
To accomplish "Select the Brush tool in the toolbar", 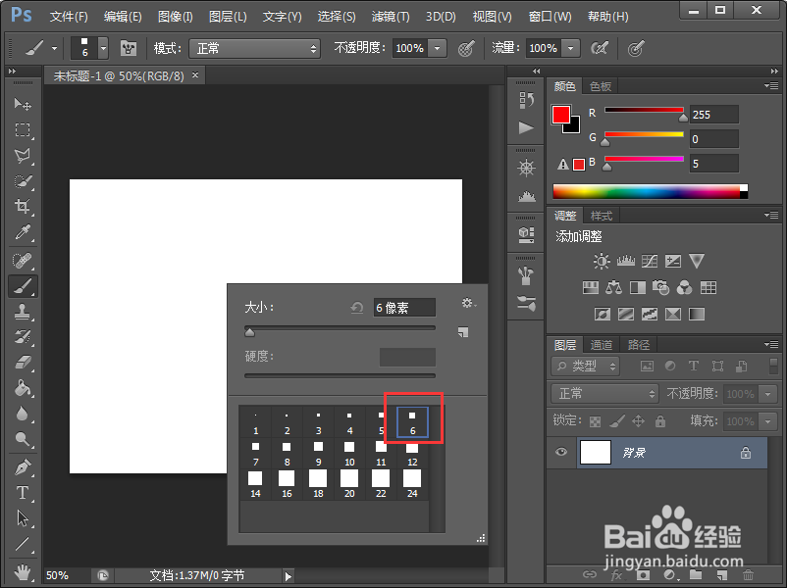I will tap(22, 286).
